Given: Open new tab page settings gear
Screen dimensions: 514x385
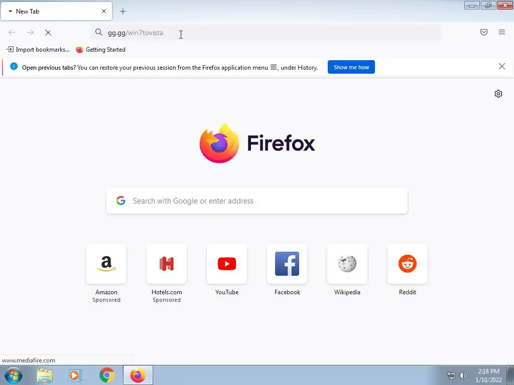Looking at the screenshot, I should [x=498, y=94].
